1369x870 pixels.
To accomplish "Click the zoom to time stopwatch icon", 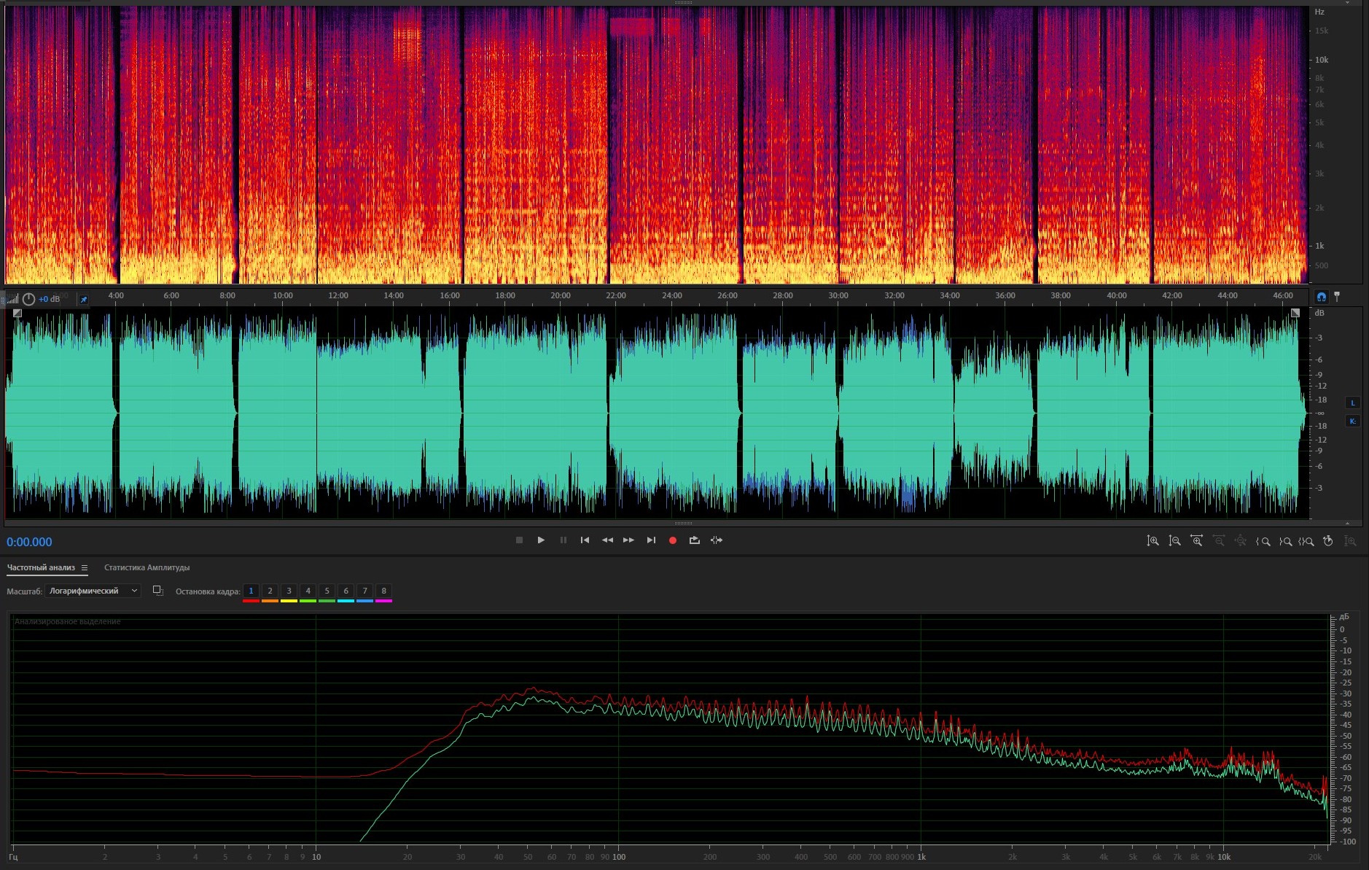I will click(1328, 541).
